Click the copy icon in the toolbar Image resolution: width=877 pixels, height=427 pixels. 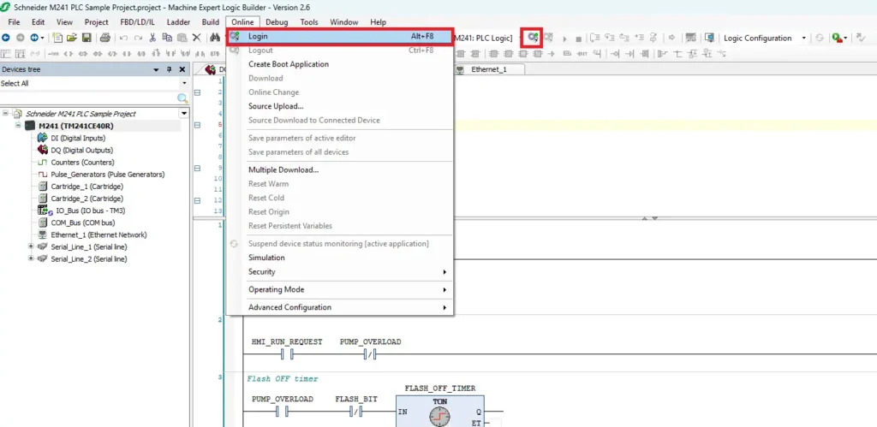pos(167,38)
